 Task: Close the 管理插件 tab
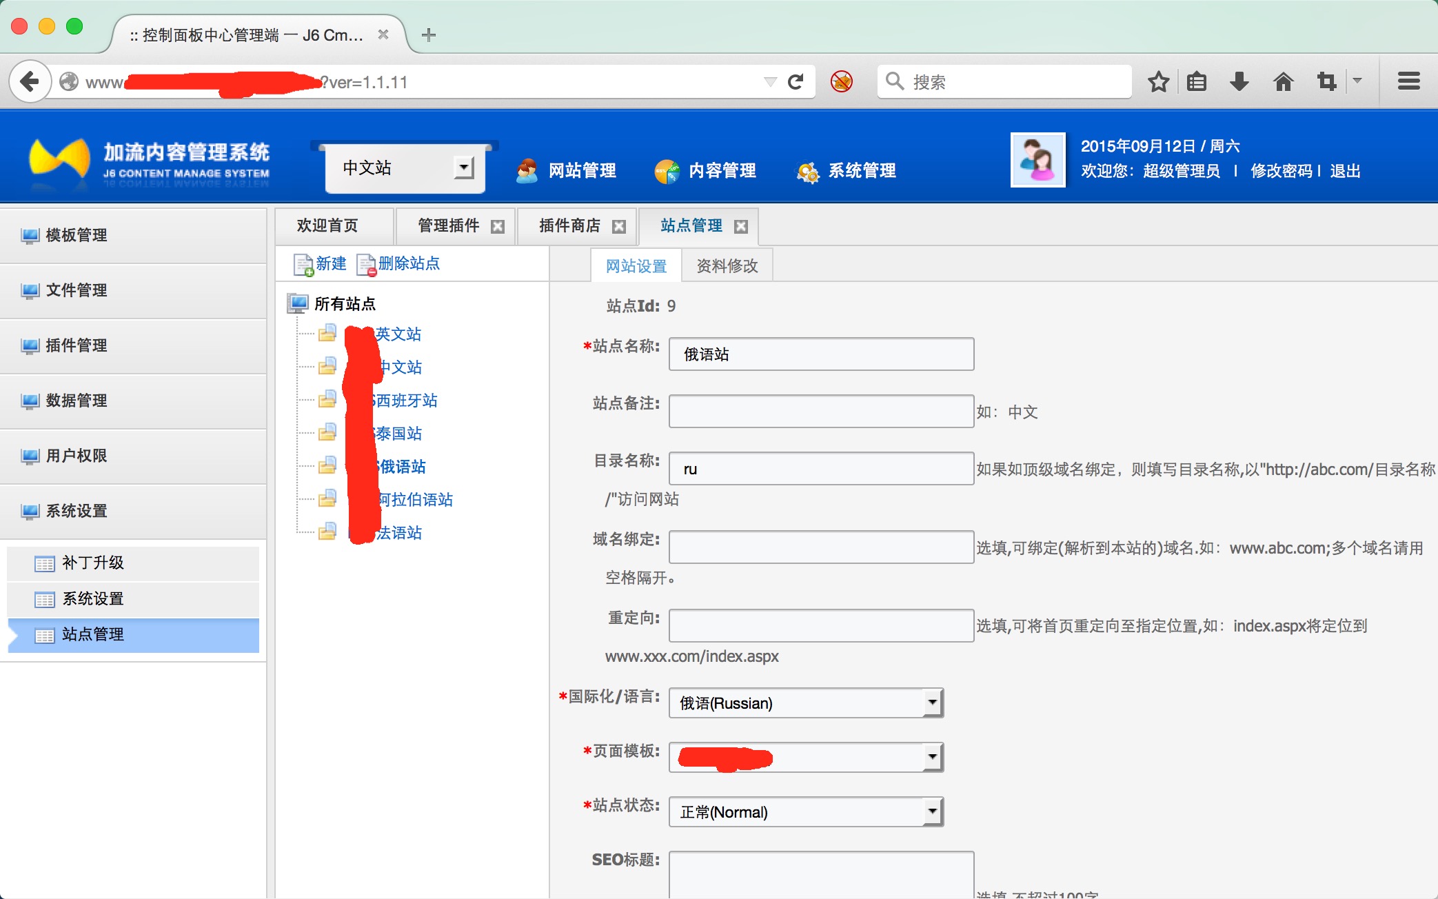coord(498,227)
